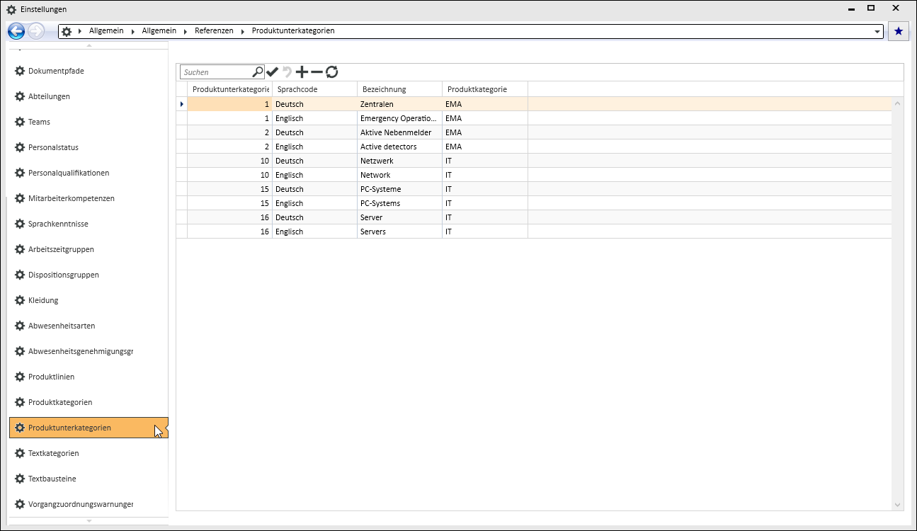
Task: Click gear icon beside Personalqualifikationen
Action: (20, 173)
